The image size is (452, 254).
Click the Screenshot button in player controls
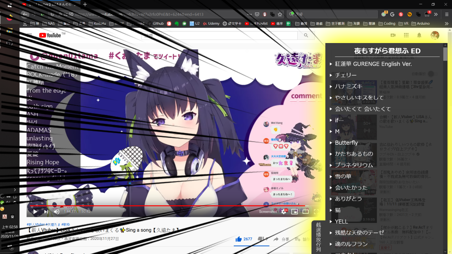pyautogui.click(x=268, y=212)
